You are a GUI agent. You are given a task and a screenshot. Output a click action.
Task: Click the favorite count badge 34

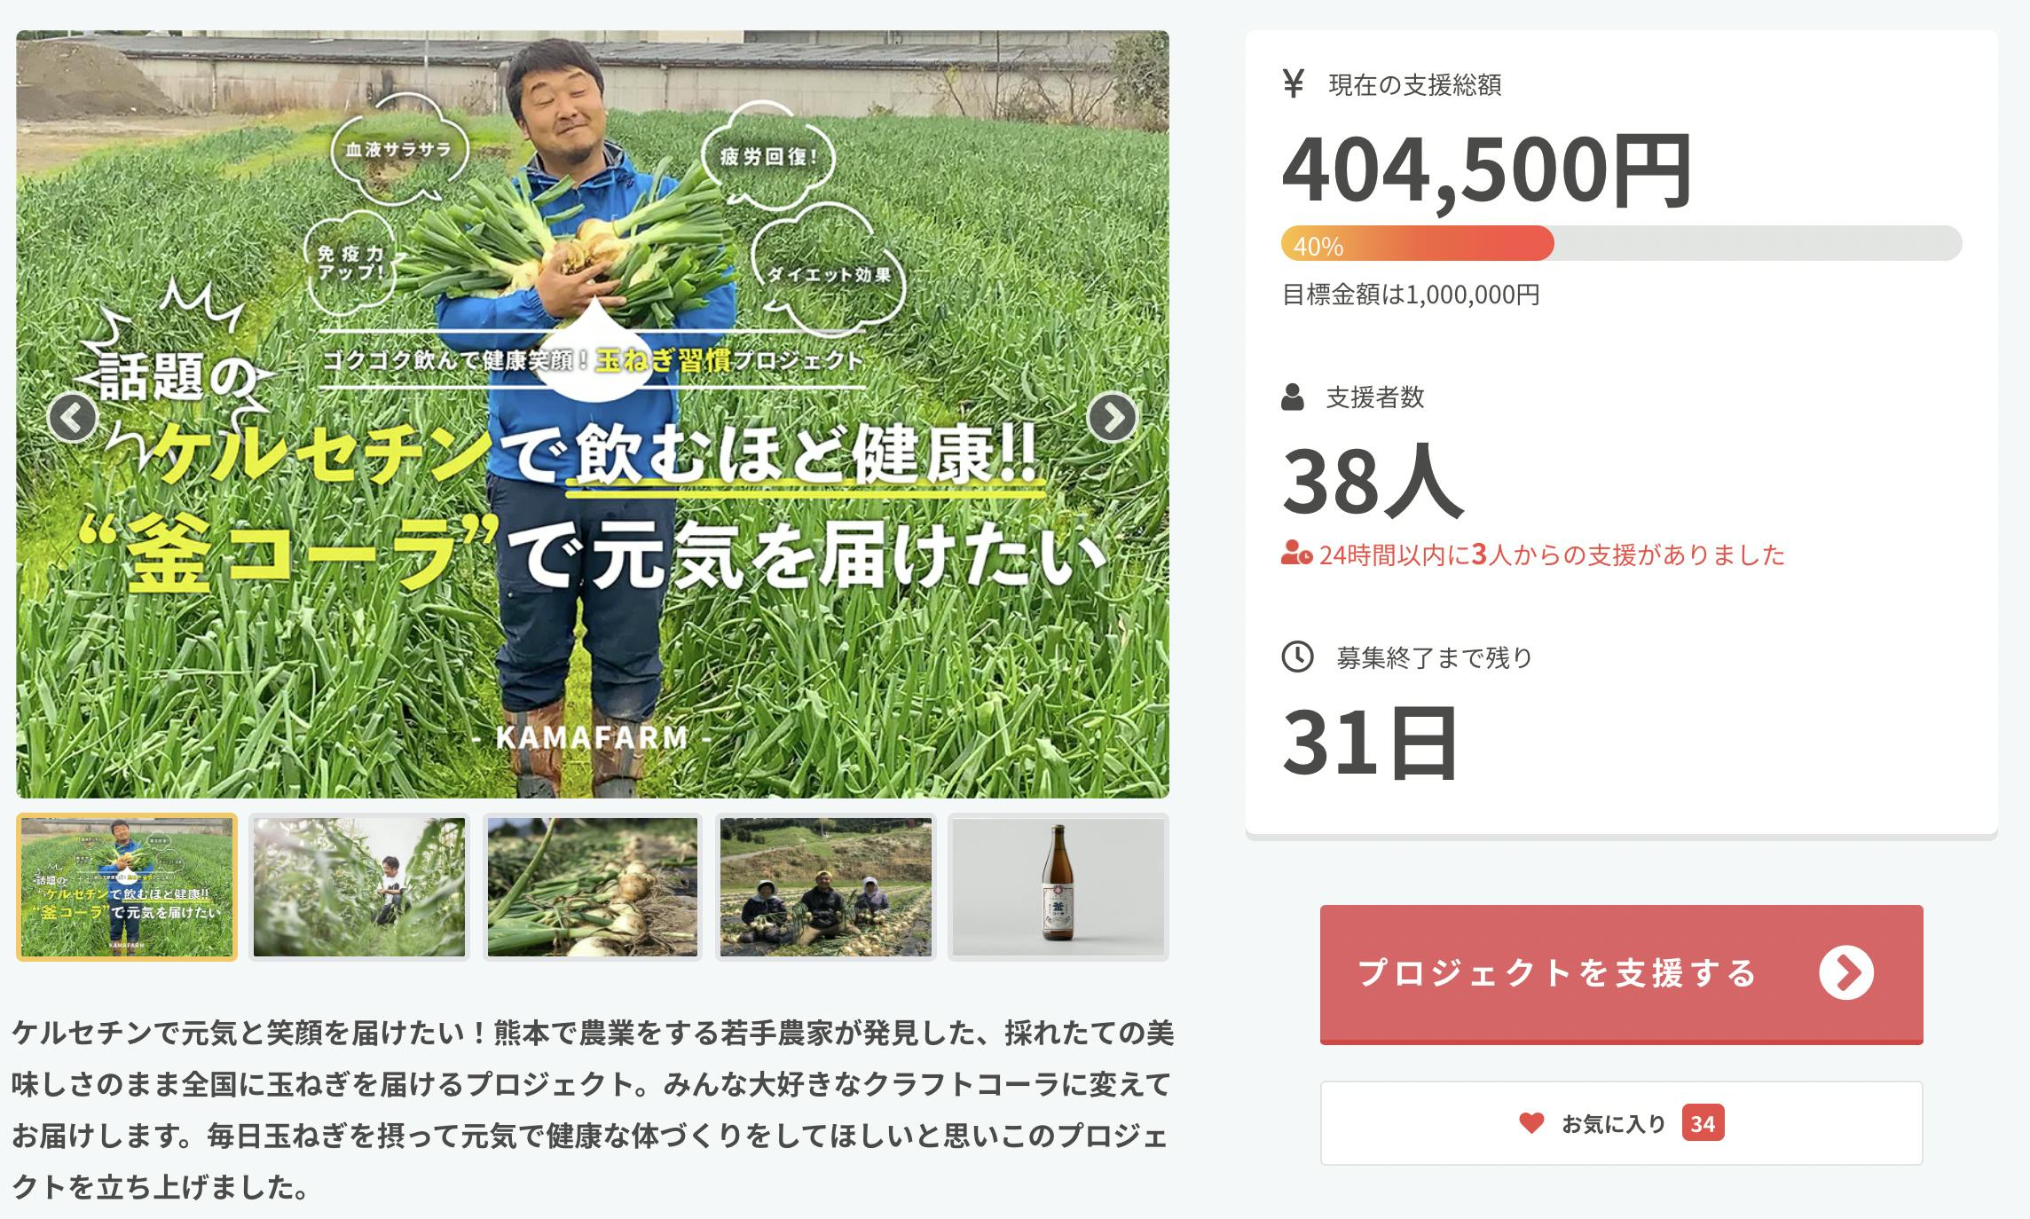coord(1703,1123)
